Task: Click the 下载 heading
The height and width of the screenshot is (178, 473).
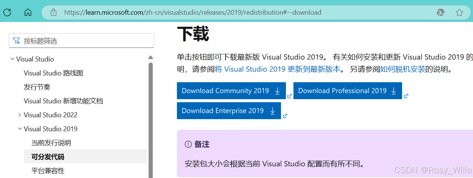Action: pos(193,34)
